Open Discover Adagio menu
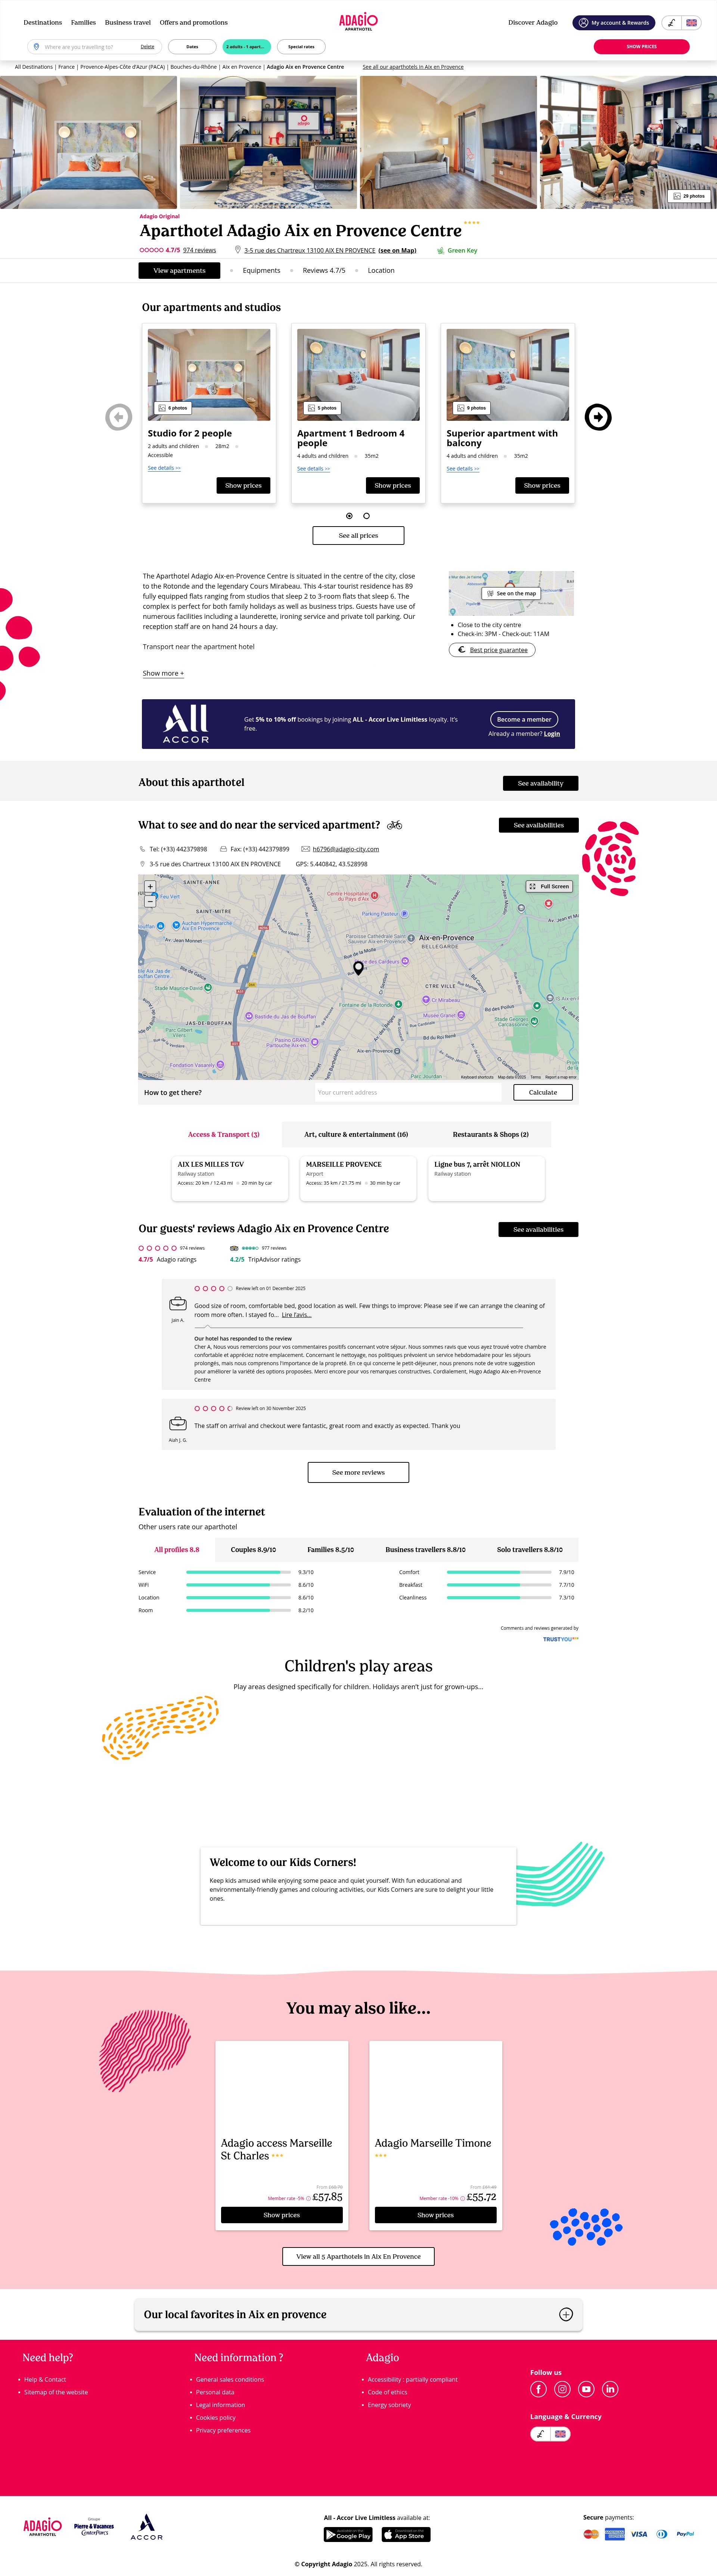 (x=533, y=22)
